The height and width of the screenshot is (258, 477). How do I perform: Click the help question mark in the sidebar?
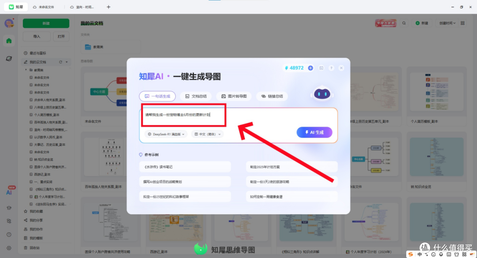pyautogui.click(x=9, y=235)
